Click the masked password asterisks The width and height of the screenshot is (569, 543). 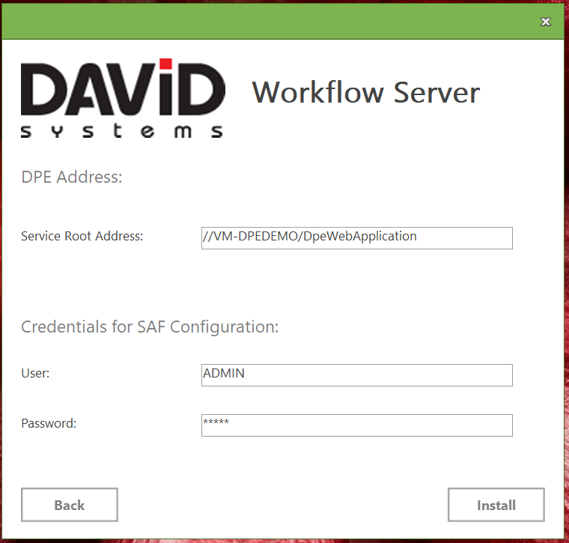tap(216, 422)
